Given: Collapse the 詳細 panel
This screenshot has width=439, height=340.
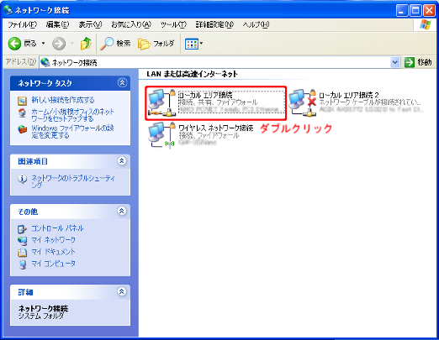Looking at the screenshot, I should 122,291.
